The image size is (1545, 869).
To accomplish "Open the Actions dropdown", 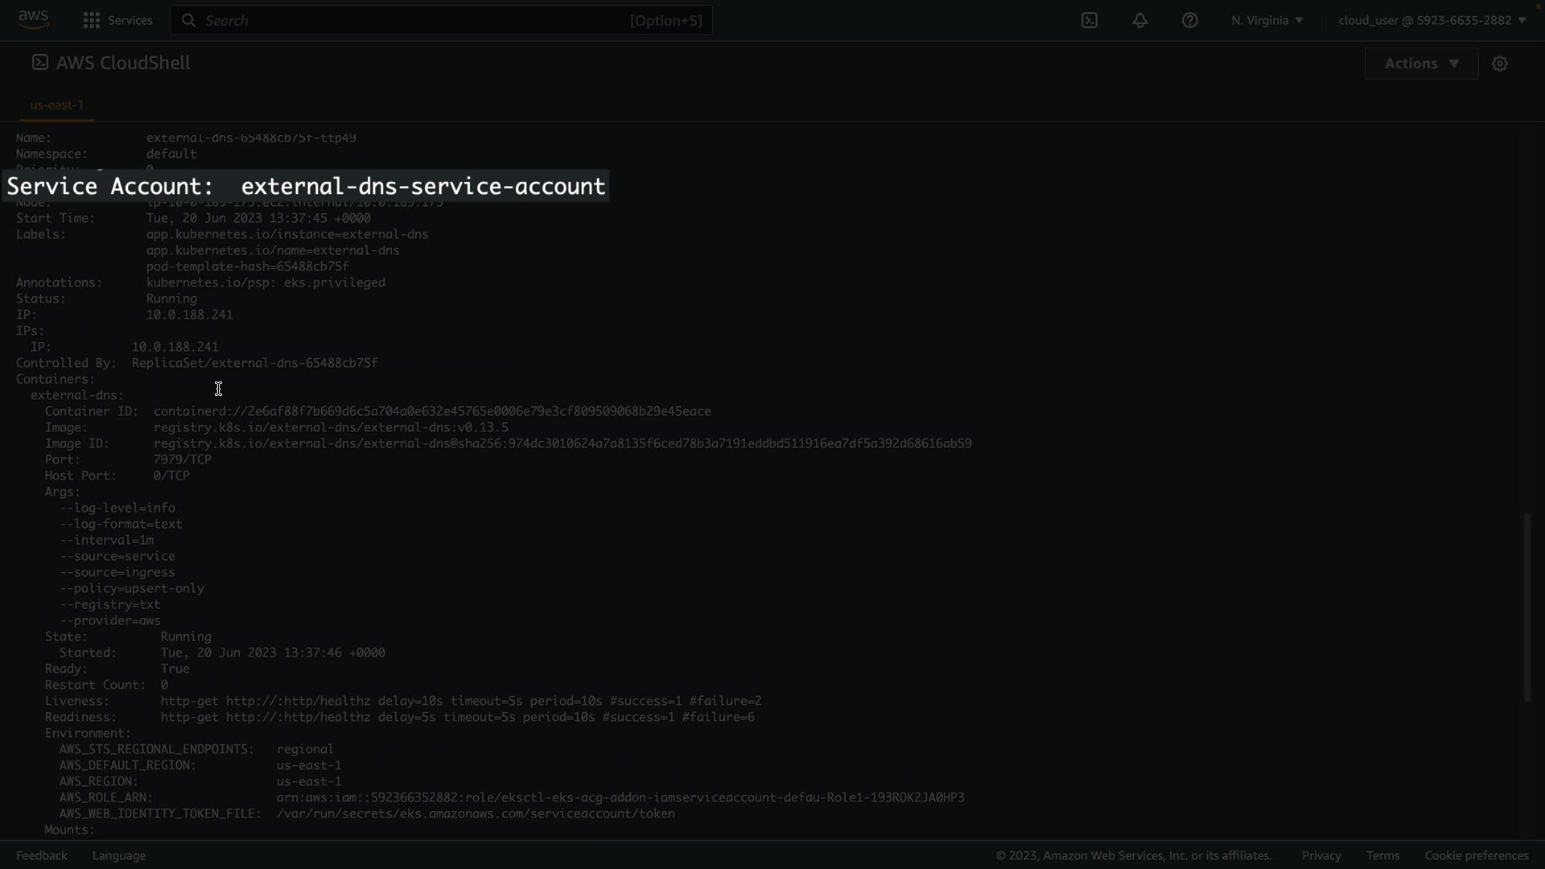I will pos(1421,64).
